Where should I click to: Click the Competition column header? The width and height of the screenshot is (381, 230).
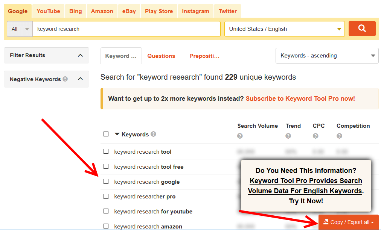pyautogui.click(x=353, y=126)
